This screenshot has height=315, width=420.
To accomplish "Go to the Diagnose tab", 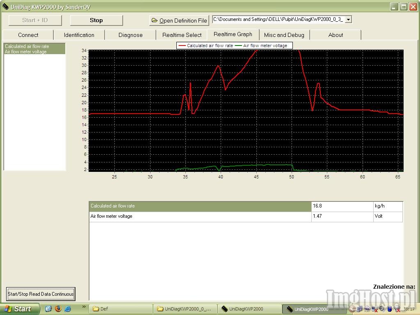I will [130, 35].
